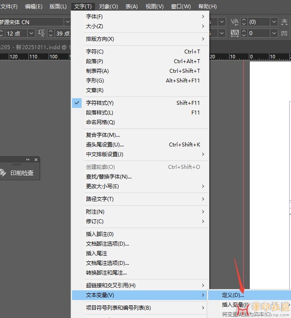The image size is (291, 318).
Task: Click the tracking value input field
Action: (258, 33)
